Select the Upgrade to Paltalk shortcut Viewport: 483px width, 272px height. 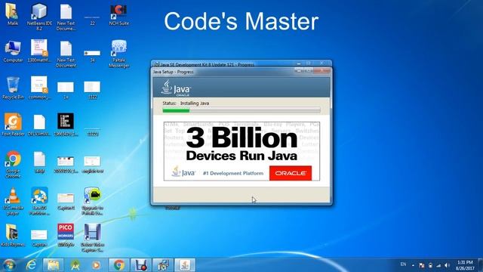[92, 201]
